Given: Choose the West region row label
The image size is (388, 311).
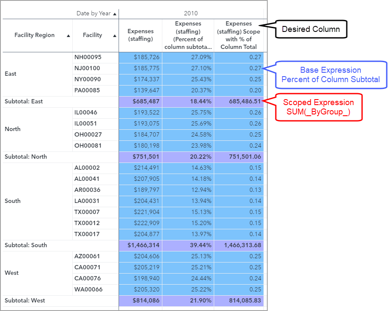Looking at the screenshot, I should pos(11,273).
